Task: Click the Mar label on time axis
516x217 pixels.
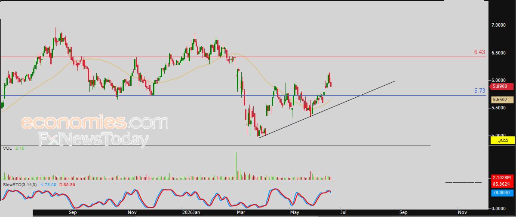Action: 240,212
